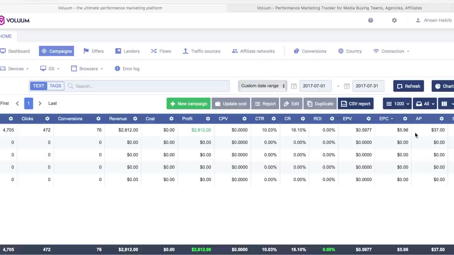Viewport: 454px width, 255px height.
Task: Open gear settings next to AP column
Action: click(x=442, y=119)
